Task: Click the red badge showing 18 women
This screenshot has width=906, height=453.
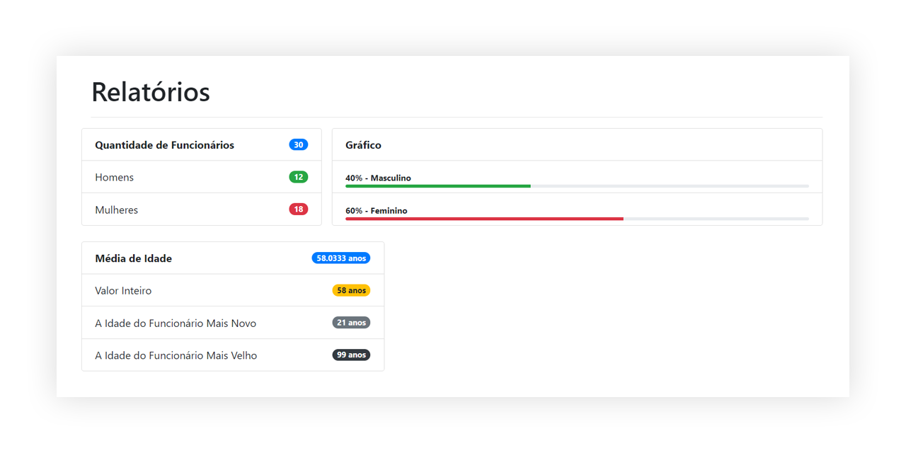Action: pyautogui.click(x=298, y=209)
